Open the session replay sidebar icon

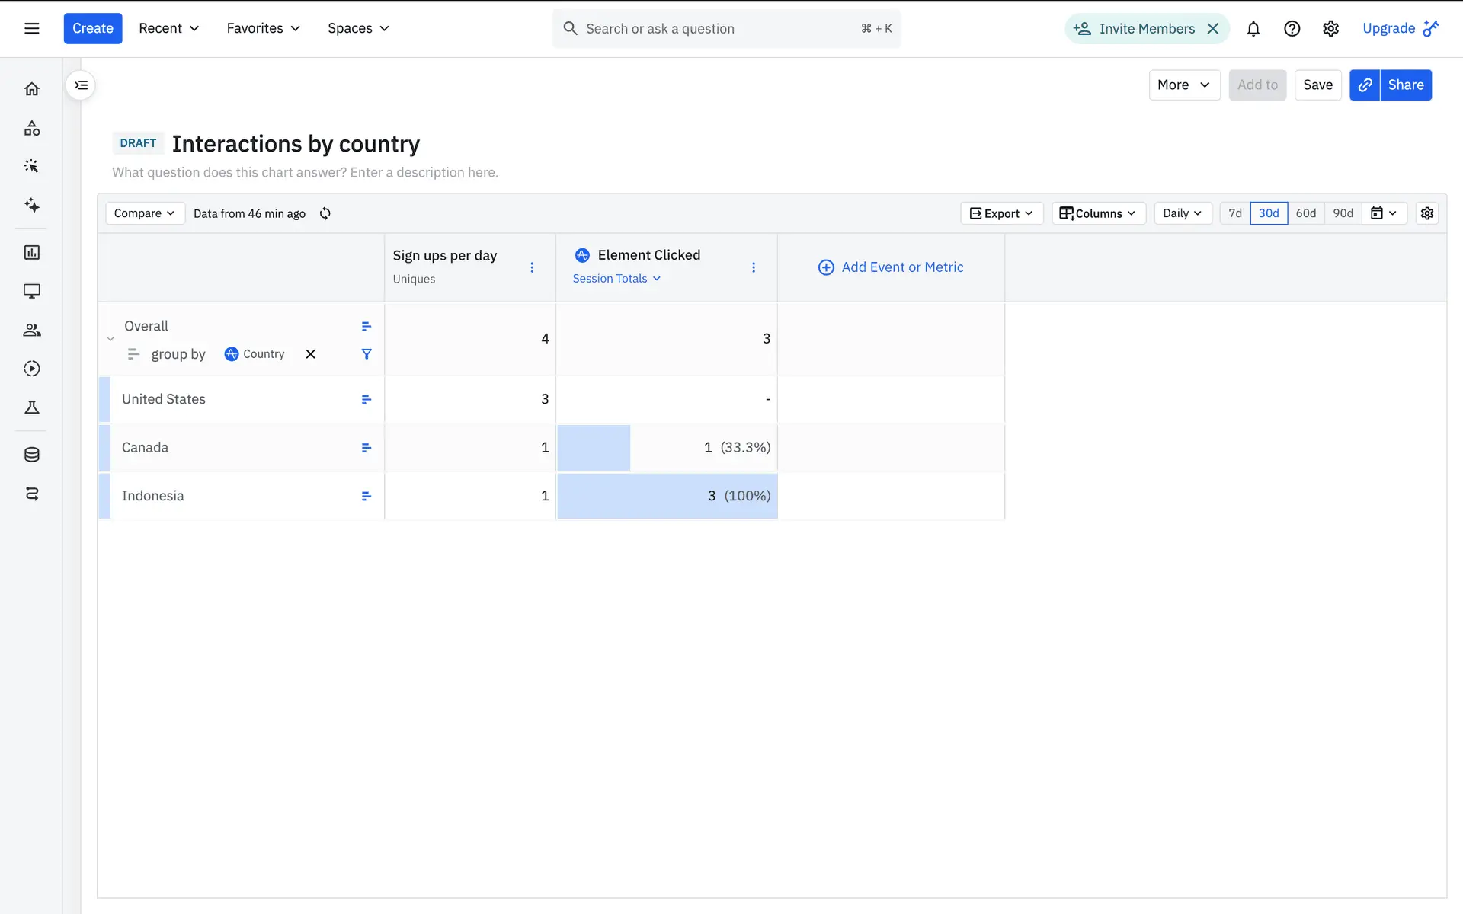pyautogui.click(x=32, y=369)
